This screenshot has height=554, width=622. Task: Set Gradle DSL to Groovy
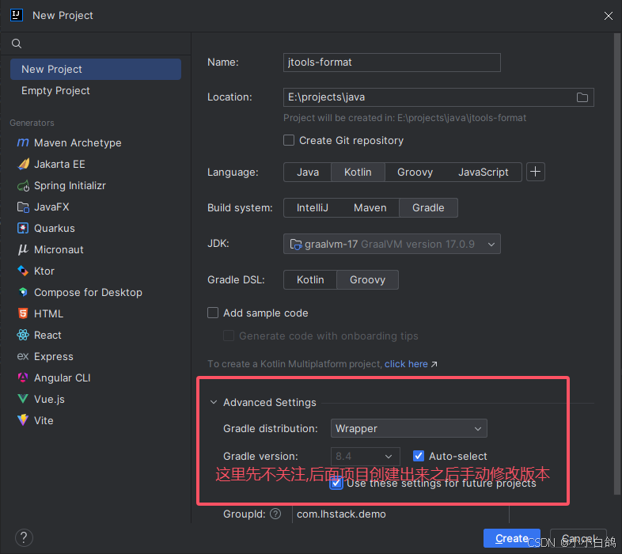pyautogui.click(x=367, y=280)
